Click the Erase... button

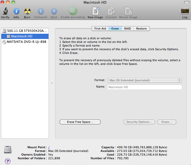click(167, 122)
